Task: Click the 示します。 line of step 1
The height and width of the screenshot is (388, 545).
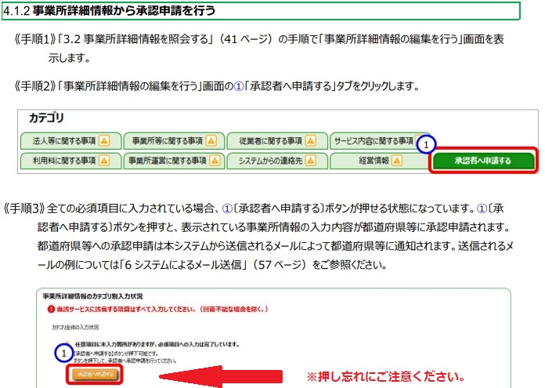Action: click(69, 58)
